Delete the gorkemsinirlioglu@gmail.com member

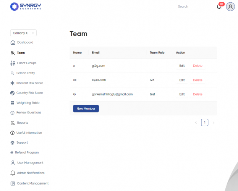tap(198, 94)
